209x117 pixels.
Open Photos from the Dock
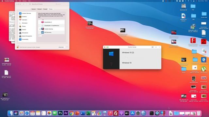point(49,113)
